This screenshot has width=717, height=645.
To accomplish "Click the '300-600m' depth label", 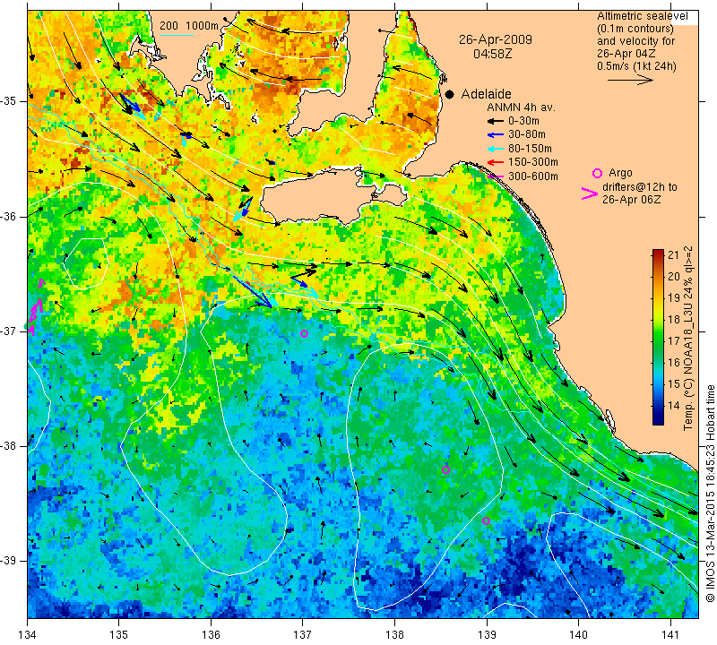I will [532, 176].
